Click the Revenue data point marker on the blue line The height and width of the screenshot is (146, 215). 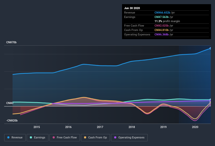(x=211, y=48)
